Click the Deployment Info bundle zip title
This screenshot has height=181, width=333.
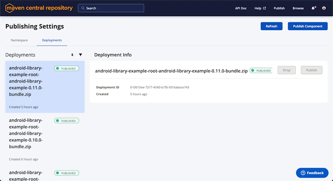coord(171,71)
